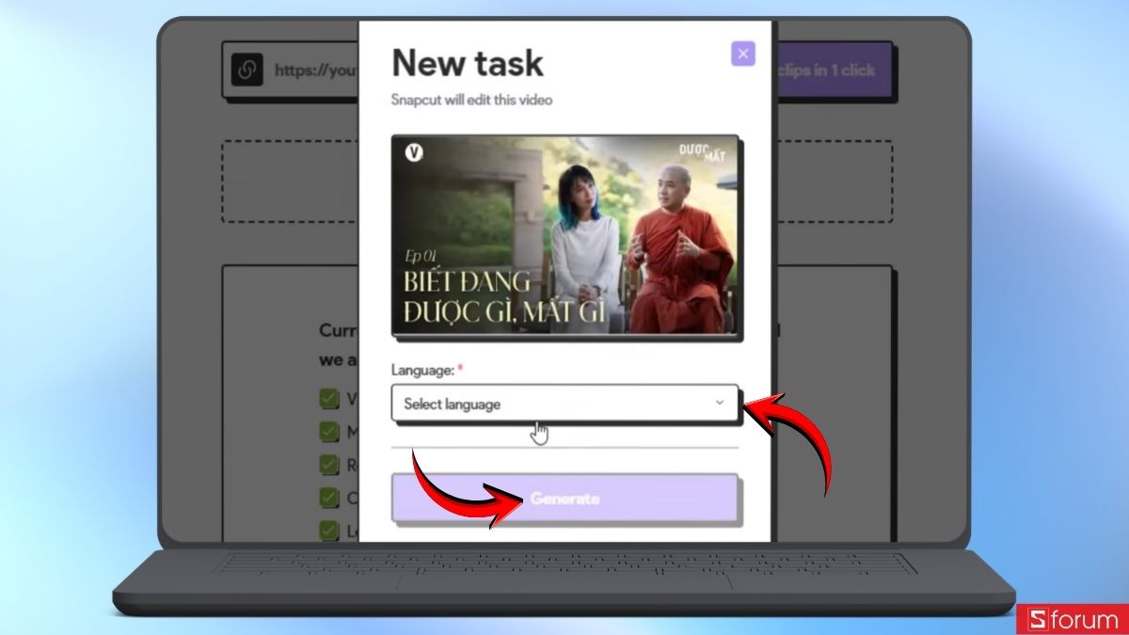Toggle the checkbox beside 'R' item

coord(328,465)
